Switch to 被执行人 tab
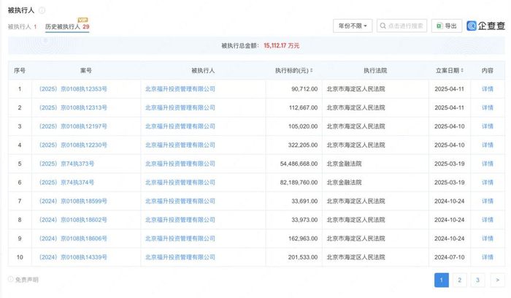Image resolution: width=511 pixels, height=298 pixels. pyautogui.click(x=23, y=27)
